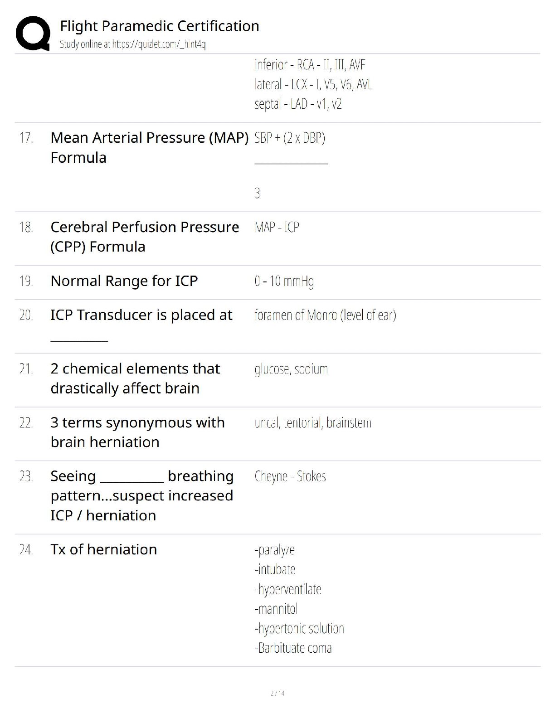Click the -Barbituate coma line
Image resolution: width=555 pixels, height=718 pixels.
pos(293,648)
